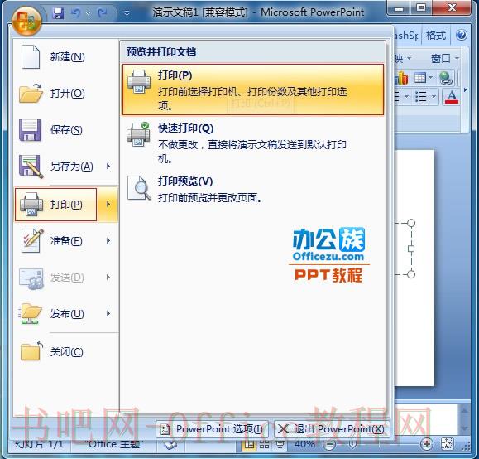Switch to Slide Sorter view icon
The image size is (479, 459).
[264, 444]
